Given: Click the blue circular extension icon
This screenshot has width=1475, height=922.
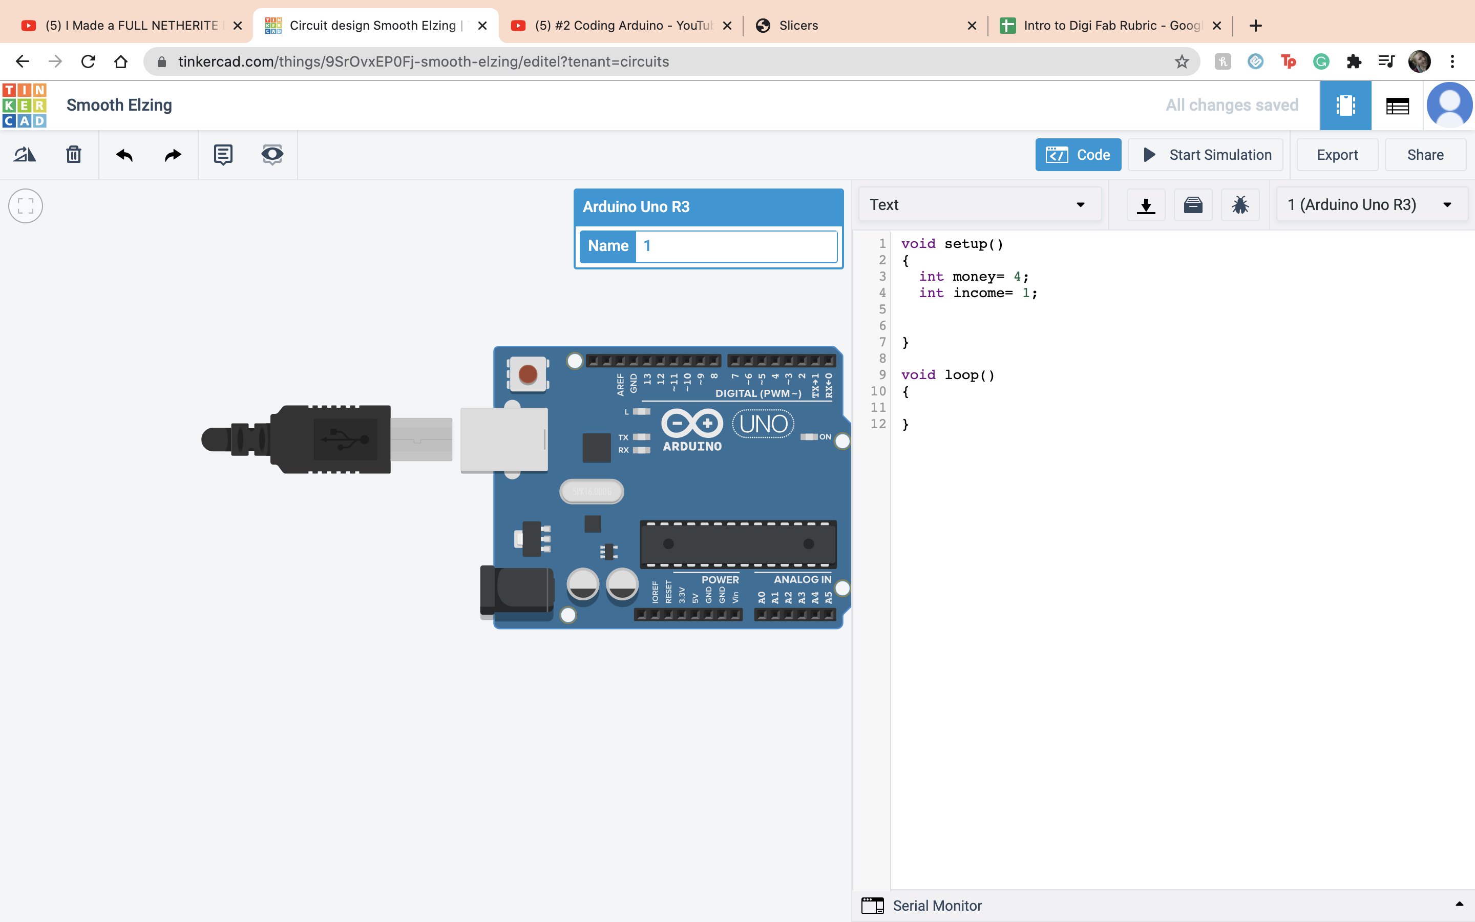Looking at the screenshot, I should pos(1256,61).
